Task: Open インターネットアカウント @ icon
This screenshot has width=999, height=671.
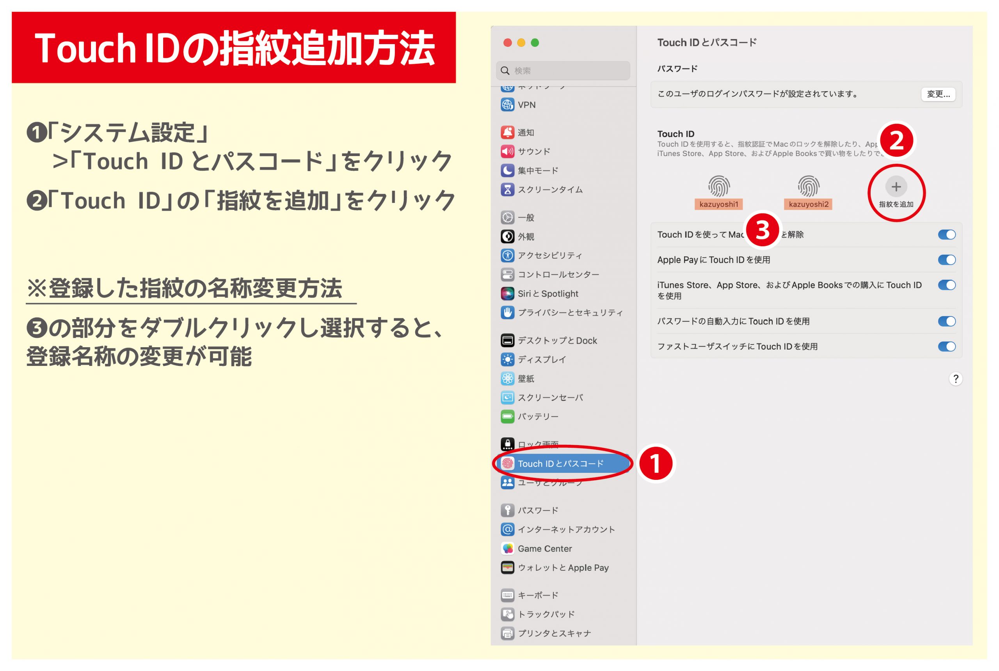Action: click(x=508, y=529)
